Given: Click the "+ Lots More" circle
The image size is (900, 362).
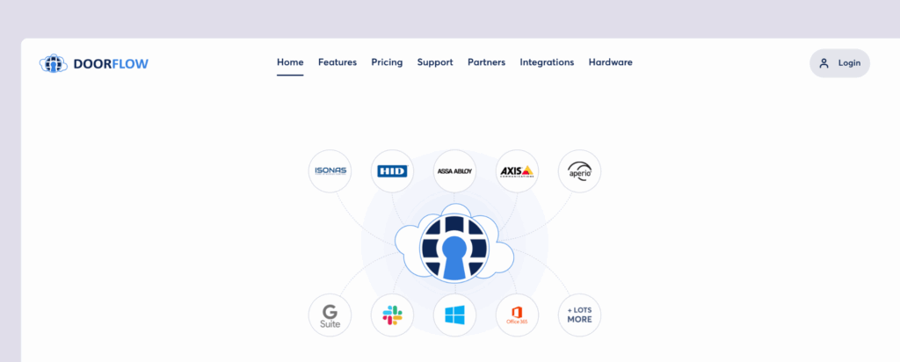Looking at the screenshot, I should coord(579,315).
